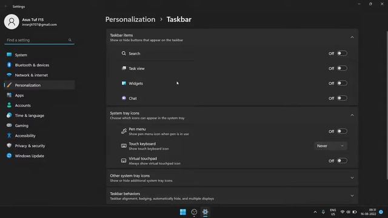Expand Other system tray icons section
The image size is (388, 218).
(352, 177)
